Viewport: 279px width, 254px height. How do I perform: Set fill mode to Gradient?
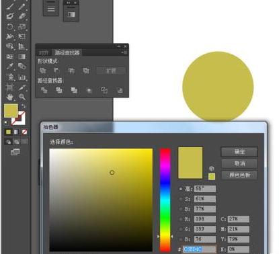click(x=16, y=132)
